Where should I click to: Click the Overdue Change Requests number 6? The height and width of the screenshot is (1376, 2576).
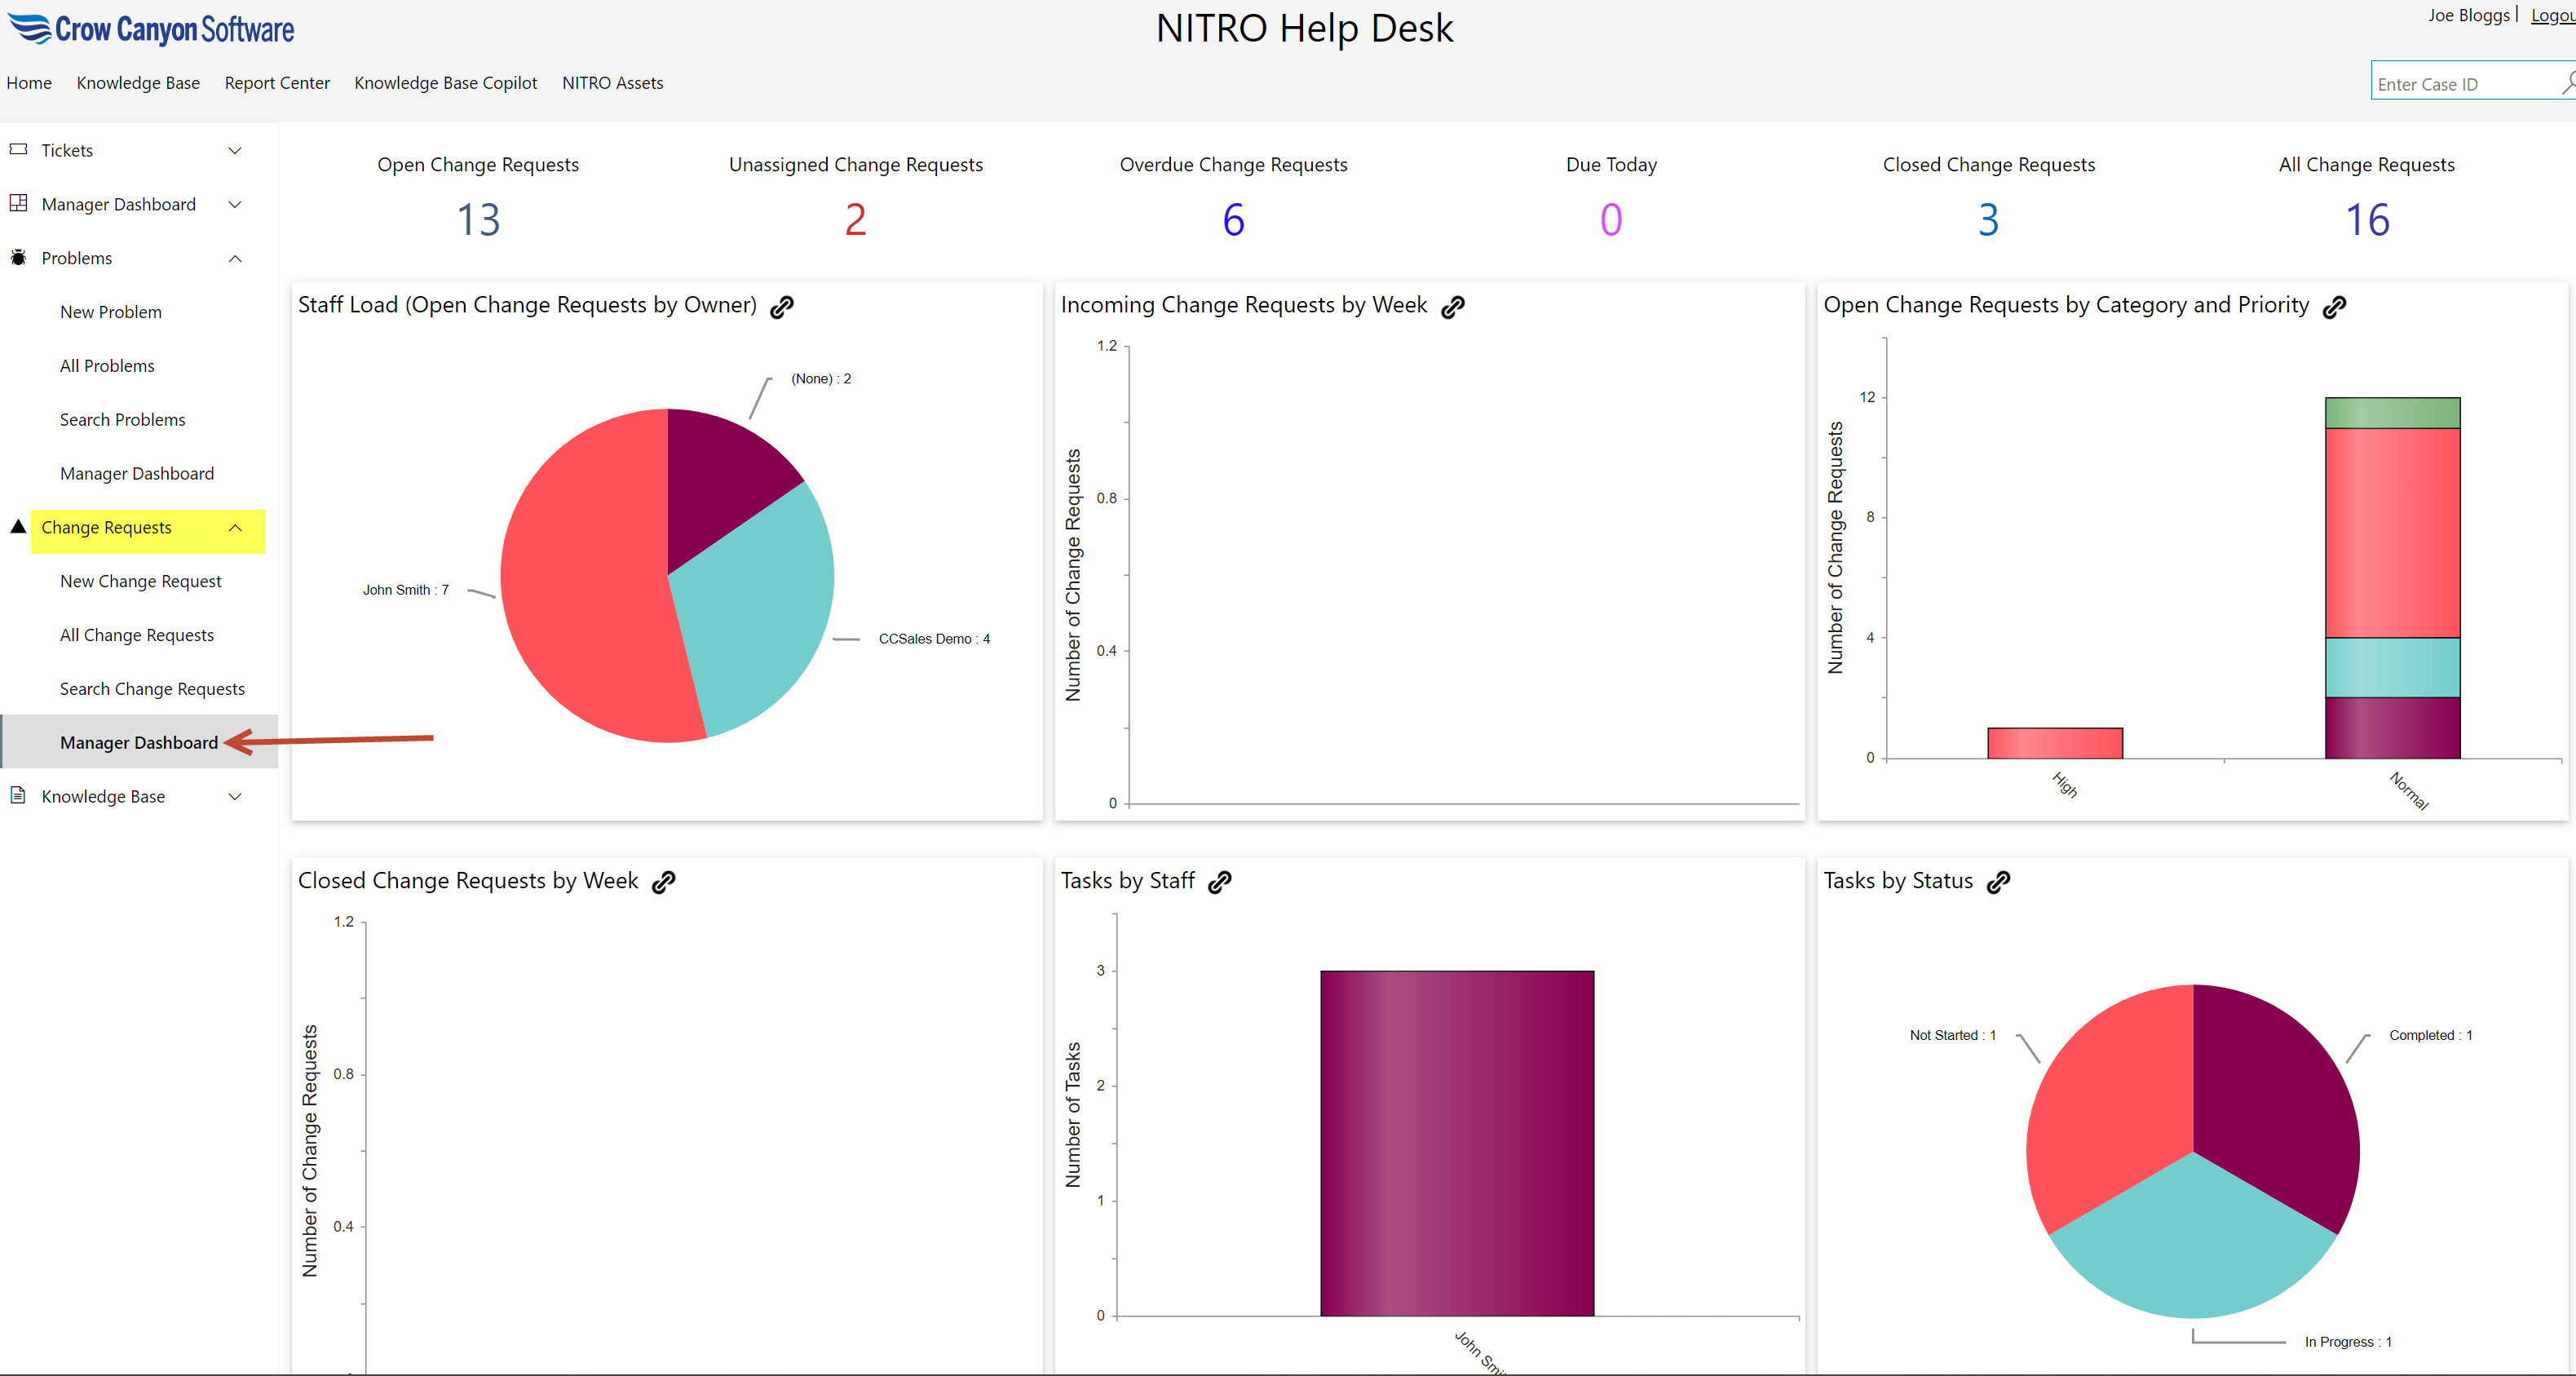coord(1233,220)
